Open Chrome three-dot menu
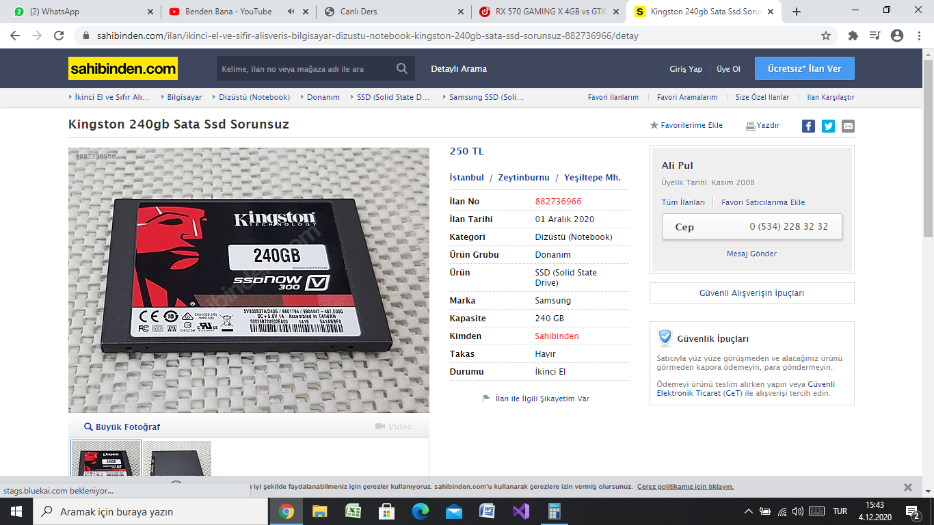The width and height of the screenshot is (934, 525). click(918, 36)
